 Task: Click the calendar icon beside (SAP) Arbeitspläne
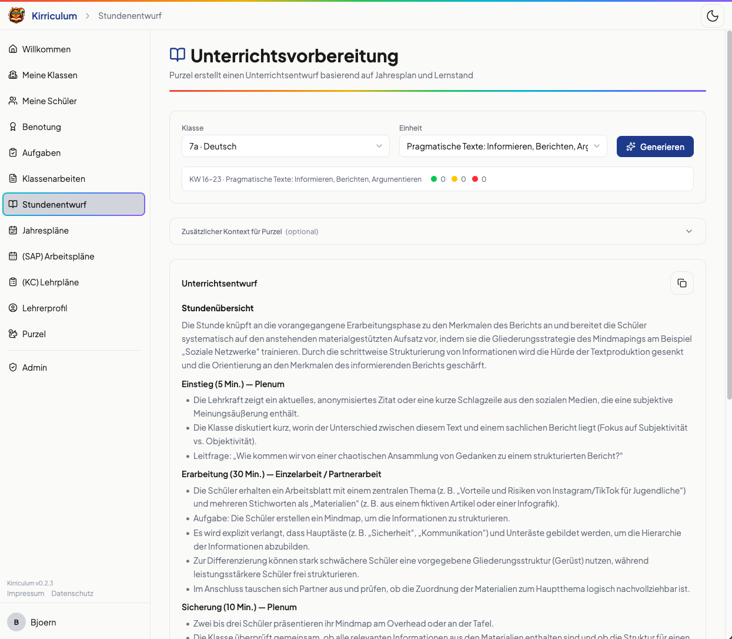click(x=13, y=256)
